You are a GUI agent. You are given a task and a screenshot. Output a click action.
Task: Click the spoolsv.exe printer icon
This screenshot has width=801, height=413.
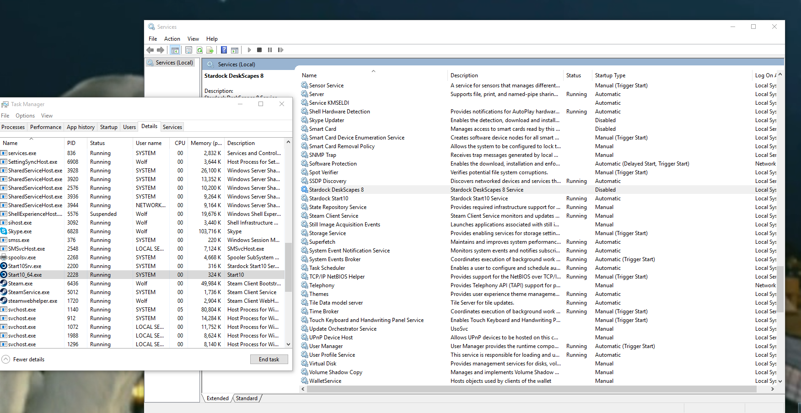pos(4,257)
